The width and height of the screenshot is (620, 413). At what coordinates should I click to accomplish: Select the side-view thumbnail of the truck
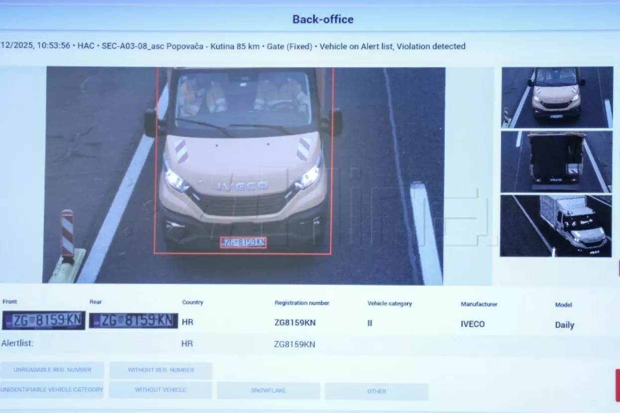point(556,225)
